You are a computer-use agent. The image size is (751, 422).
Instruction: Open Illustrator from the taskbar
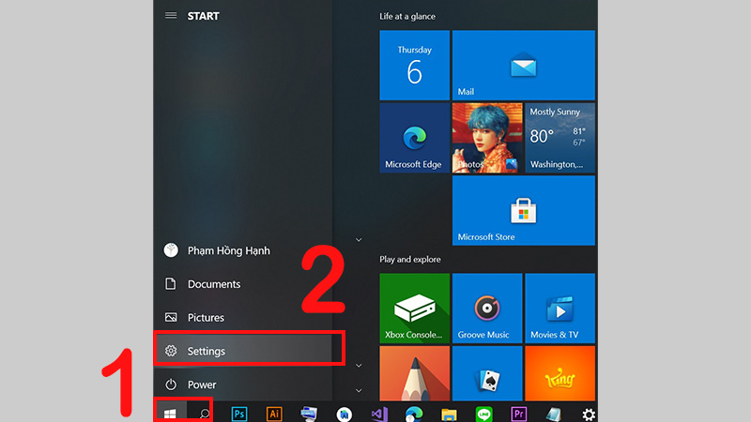(x=274, y=414)
